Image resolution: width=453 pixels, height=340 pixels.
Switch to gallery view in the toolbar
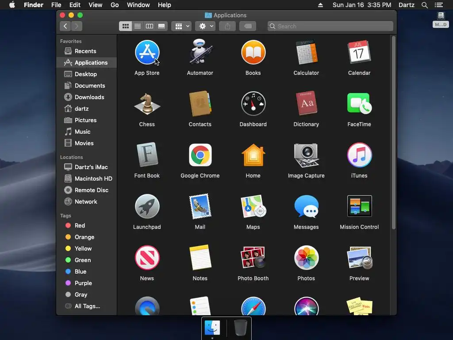[x=161, y=26]
